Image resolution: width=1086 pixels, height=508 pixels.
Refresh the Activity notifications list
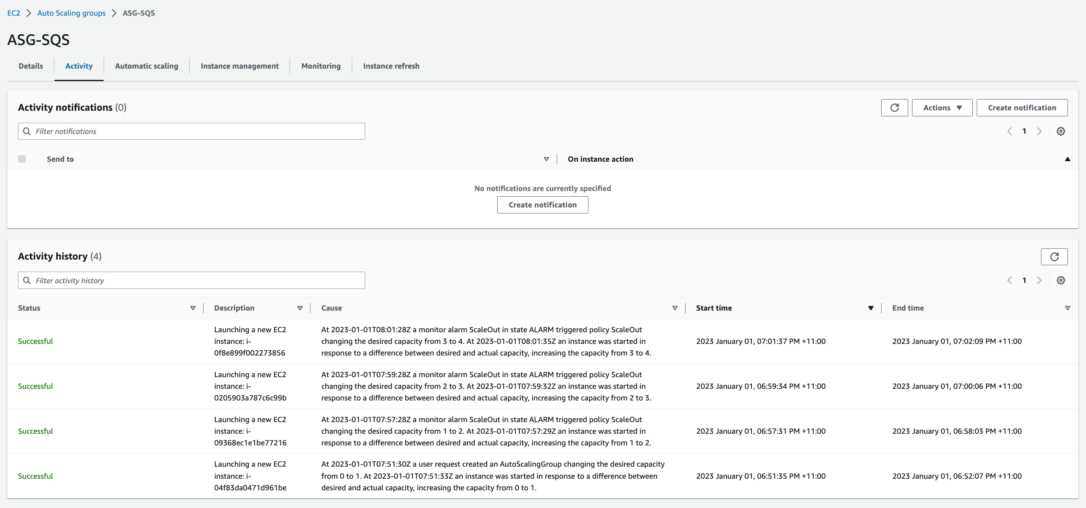[x=894, y=108]
